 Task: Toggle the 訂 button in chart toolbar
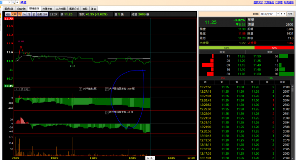pos(34,14)
